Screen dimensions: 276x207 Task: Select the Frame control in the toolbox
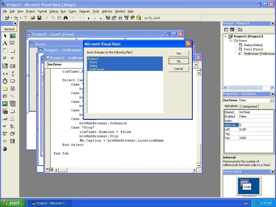[5, 51]
